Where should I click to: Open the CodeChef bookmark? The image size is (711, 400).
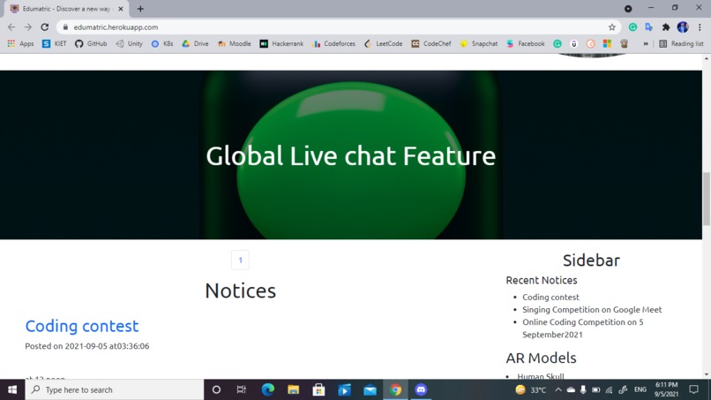(430, 43)
